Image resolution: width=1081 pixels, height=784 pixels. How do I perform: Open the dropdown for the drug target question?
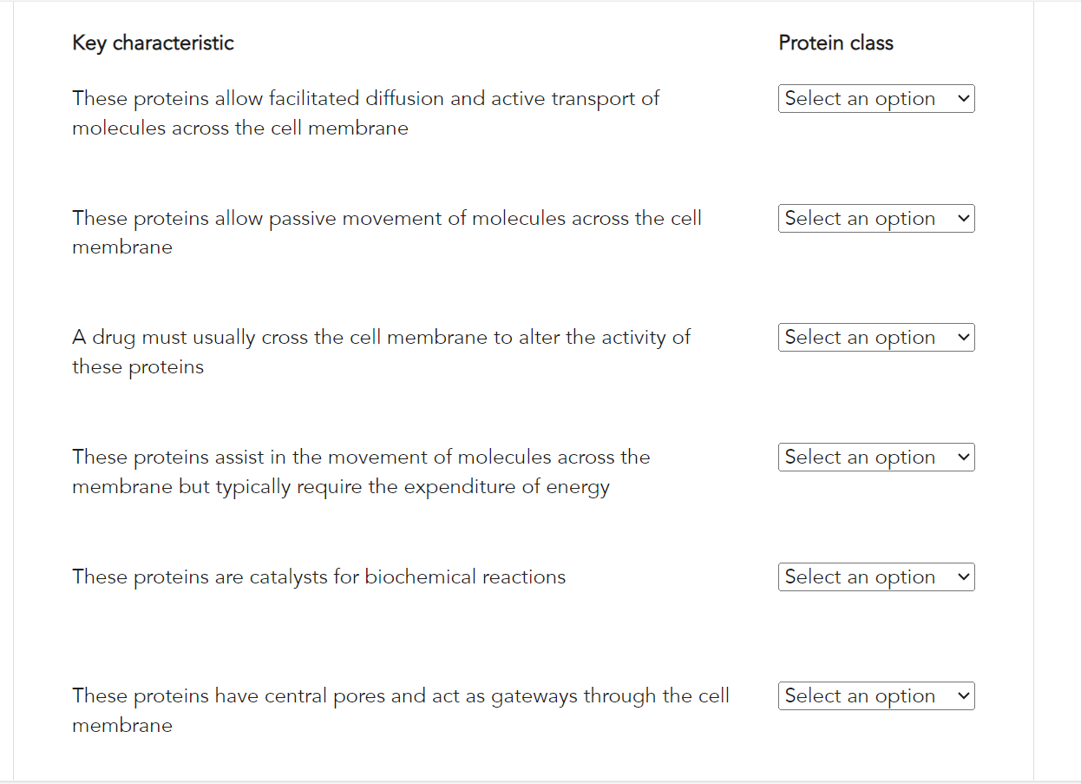pos(876,337)
